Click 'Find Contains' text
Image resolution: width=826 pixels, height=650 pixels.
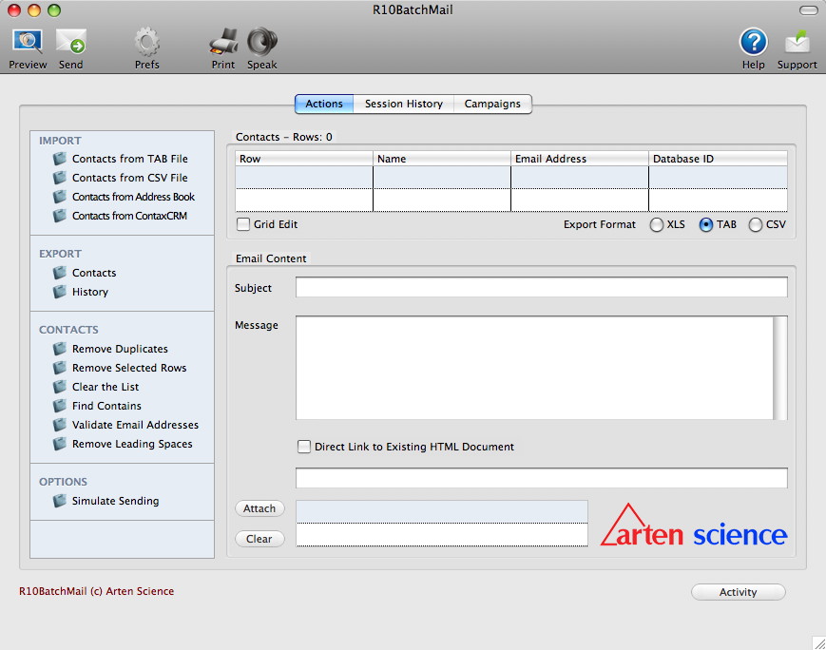(x=106, y=406)
